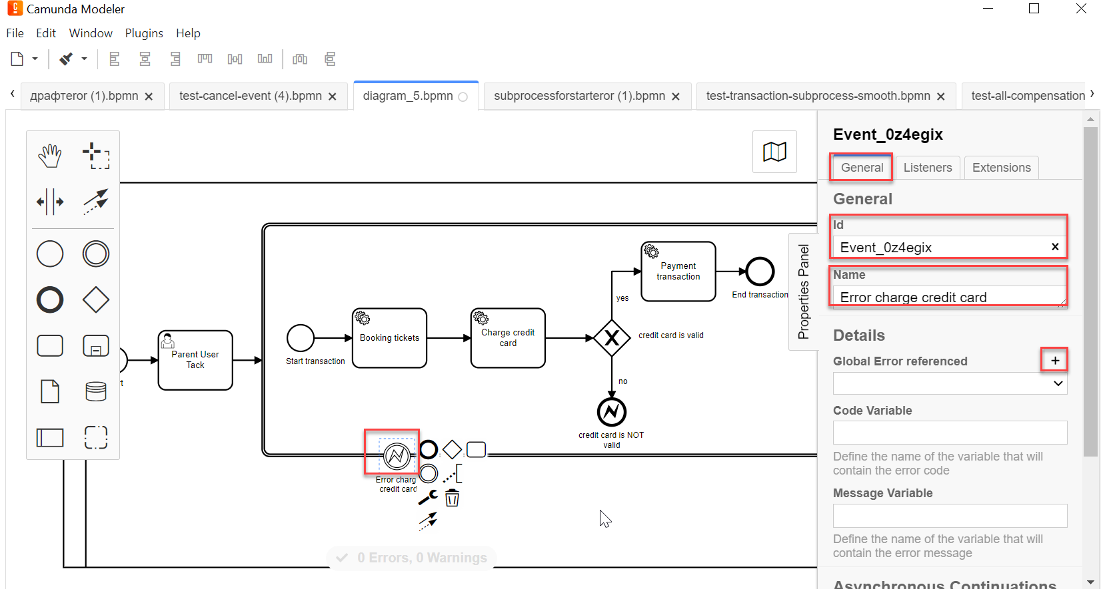Activate the lasso selection tool

(x=96, y=156)
